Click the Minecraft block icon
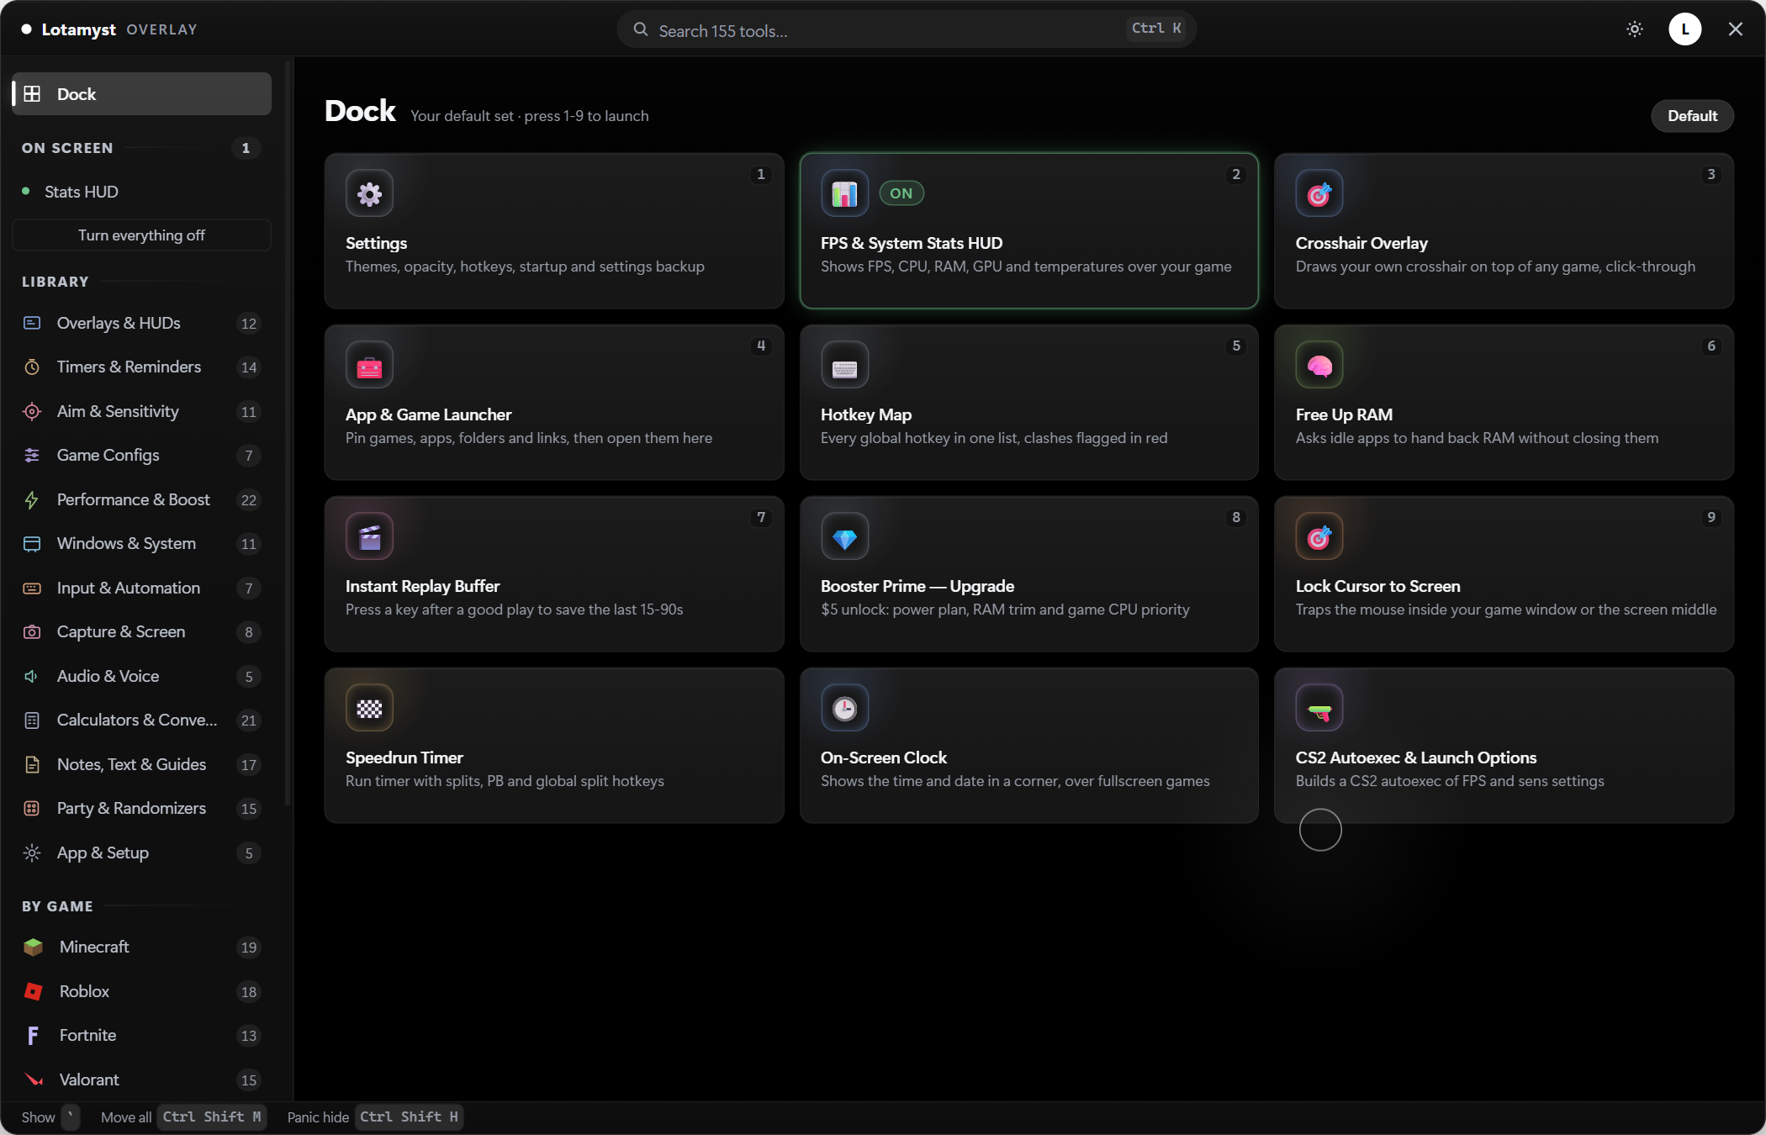The height and width of the screenshot is (1135, 1766). (33, 948)
